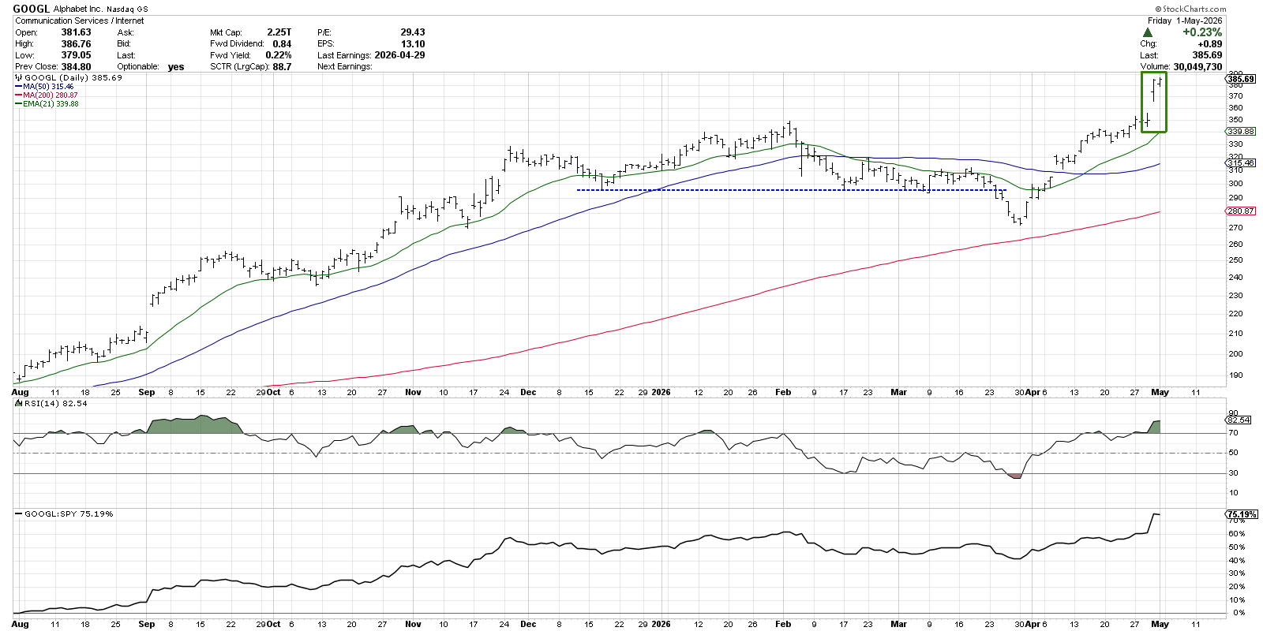Viewport: 1263px width, 631px height.
Task: Click the GOOGL:SPY 75.19% panel label
Action: [69, 513]
